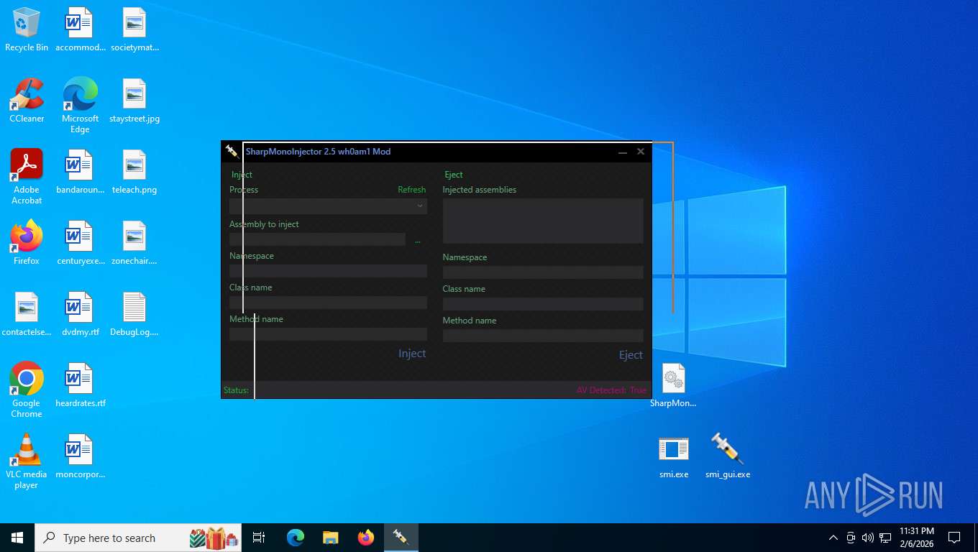Select the teleach.png image file
This screenshot has height=552, width=978.
(x=134, y=172)
